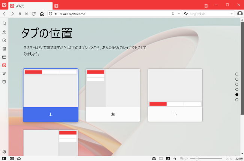Open settings gear in side panel
Viewport: 244px width, 161px height.
pos(4,152)
